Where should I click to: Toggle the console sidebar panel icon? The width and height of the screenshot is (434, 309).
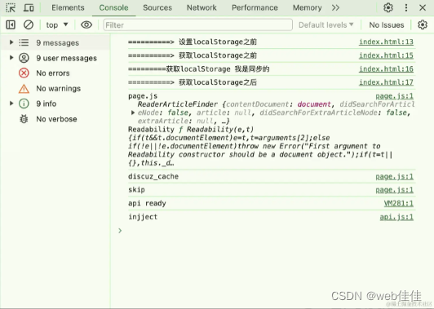click(11, 25)
